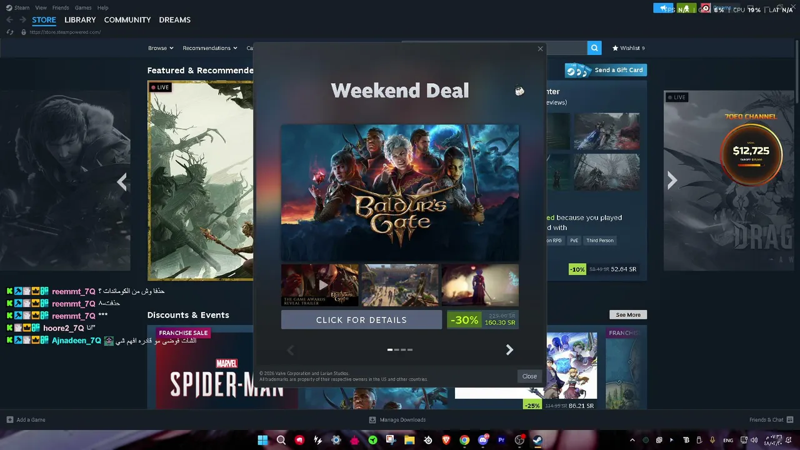Click the -30% discount price box
The height and width of the screenshot is (450, 800).
tap(482, 320)
